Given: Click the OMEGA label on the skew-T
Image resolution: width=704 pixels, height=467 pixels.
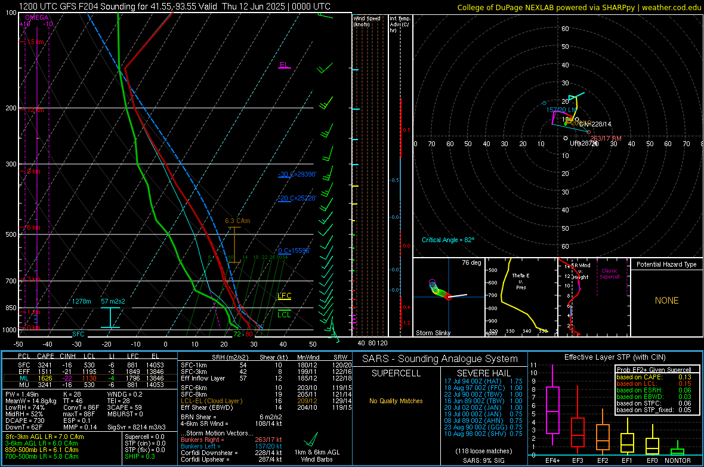Looking at the screenshot, I should pyautogui.click(x=37, y=17).
